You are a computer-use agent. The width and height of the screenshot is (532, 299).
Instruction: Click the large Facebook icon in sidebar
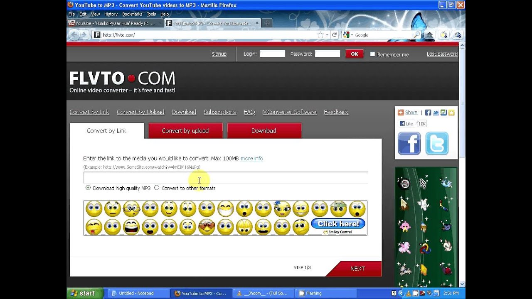[x=409, y=143]
